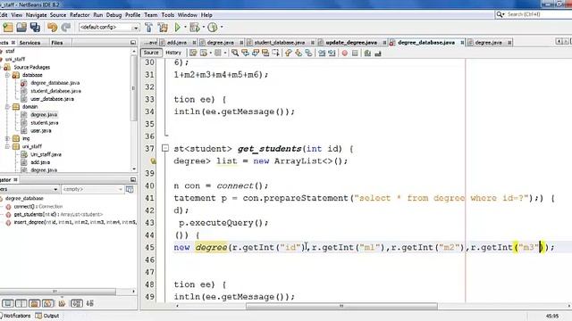Collapse get_students method fold on line 37

coord(165,148)
